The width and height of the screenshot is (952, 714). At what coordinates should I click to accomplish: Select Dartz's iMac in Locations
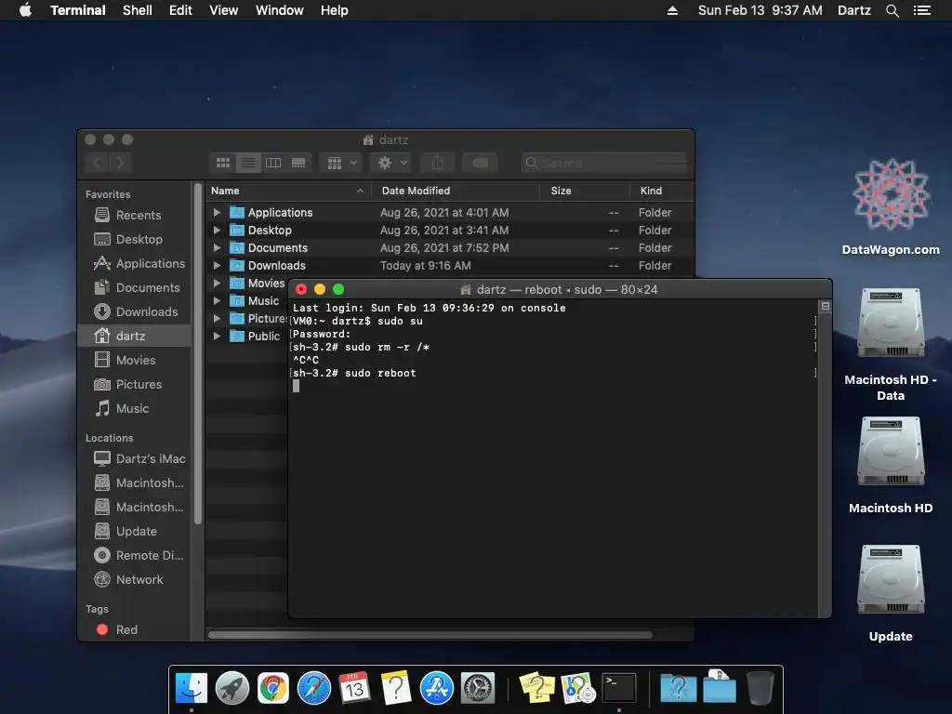click(x=135, y=458)
